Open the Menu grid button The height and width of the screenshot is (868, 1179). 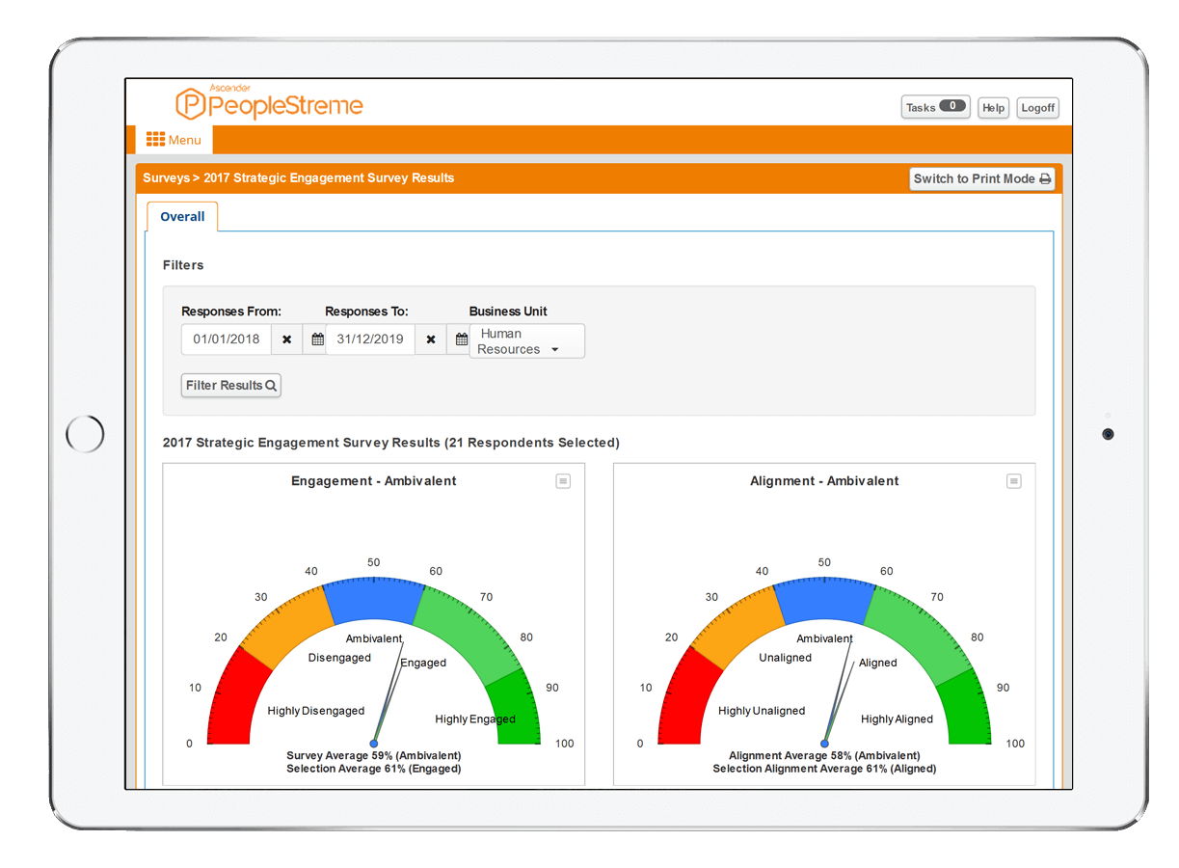174,140
